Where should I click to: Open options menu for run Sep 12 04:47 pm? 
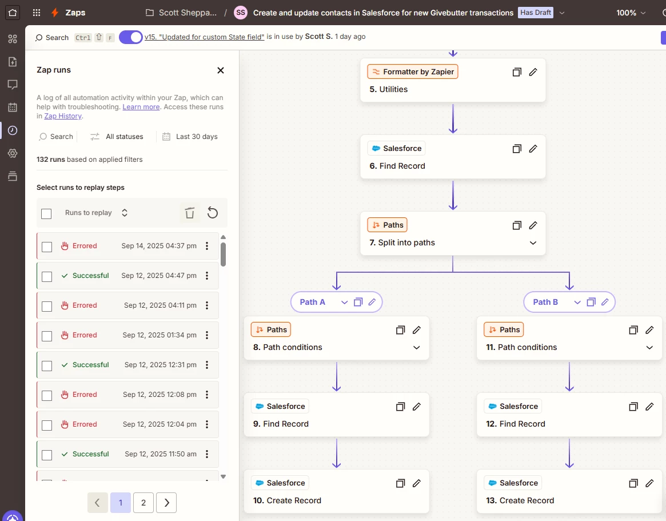(x=207, y=276)
